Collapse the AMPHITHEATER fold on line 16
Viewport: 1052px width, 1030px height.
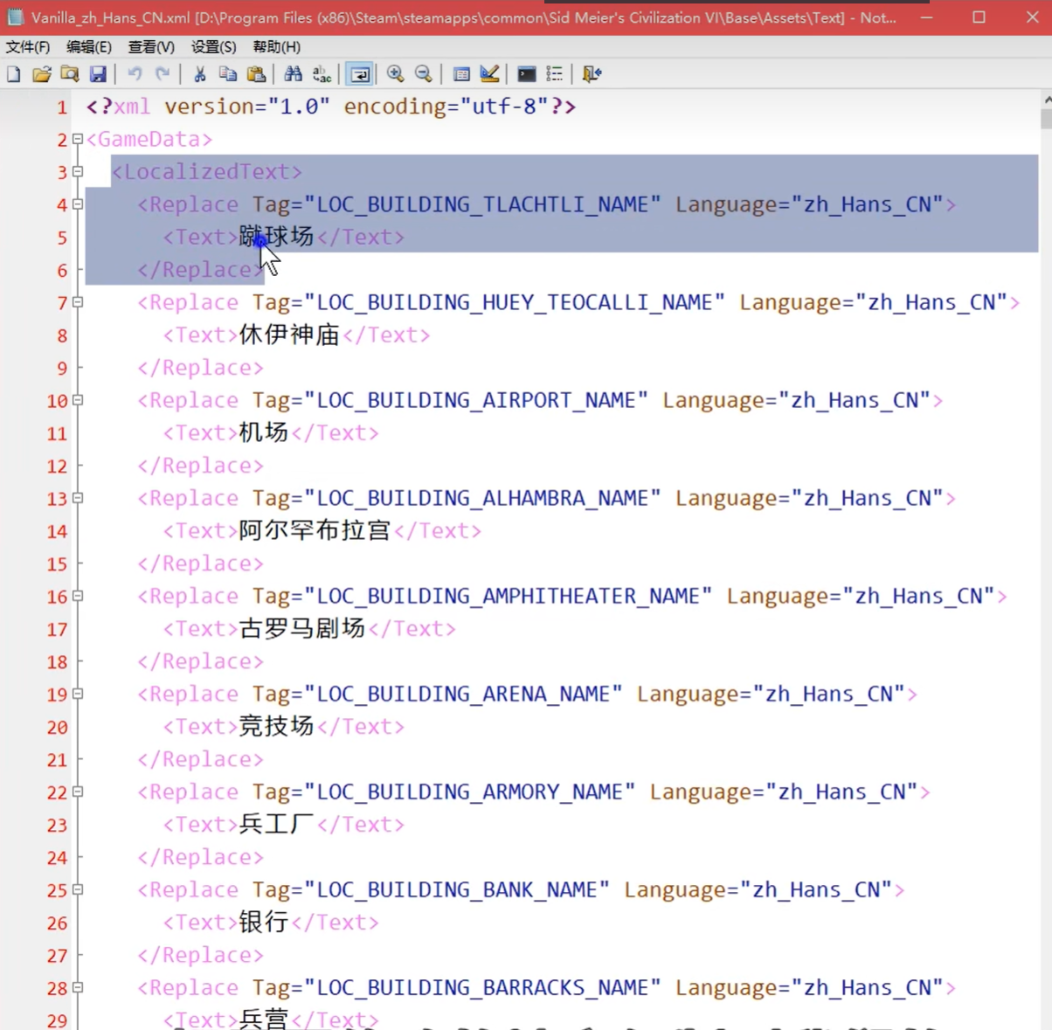point(78,595)
